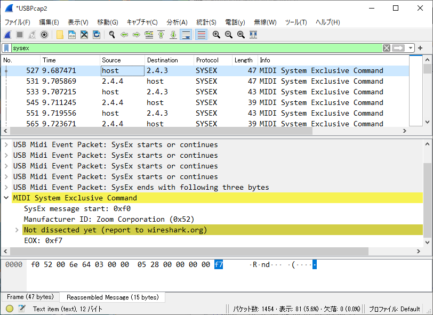Open the キャプチャ(C) menu
The height and width of the screenshot is (315, 433).
pos(142,22)
